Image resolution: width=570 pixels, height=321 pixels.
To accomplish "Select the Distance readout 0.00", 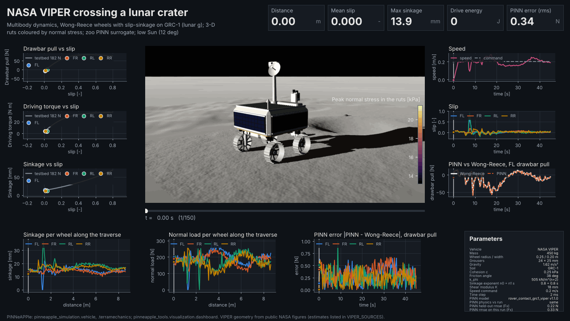I will tap(282, 21).
